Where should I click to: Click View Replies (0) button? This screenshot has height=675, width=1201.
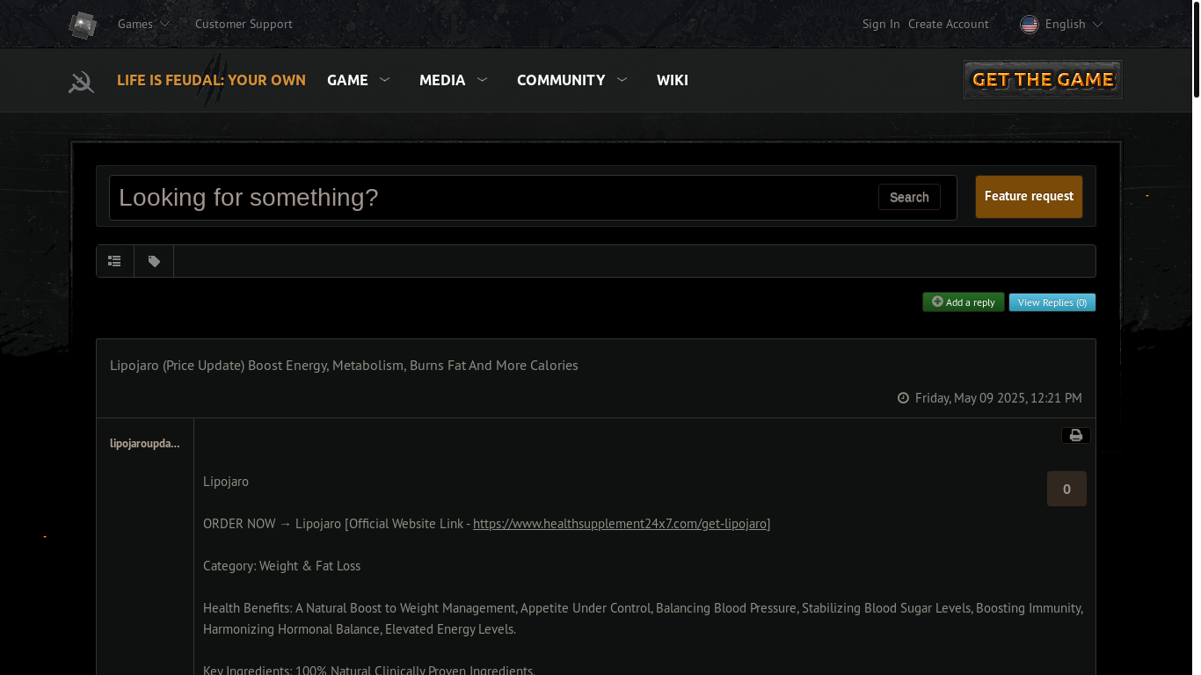[x=1052, y=302]
